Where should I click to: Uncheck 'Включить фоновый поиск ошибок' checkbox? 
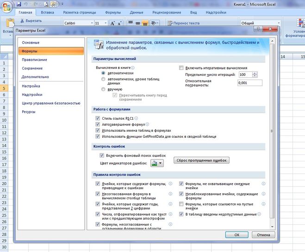coord(102,156)
